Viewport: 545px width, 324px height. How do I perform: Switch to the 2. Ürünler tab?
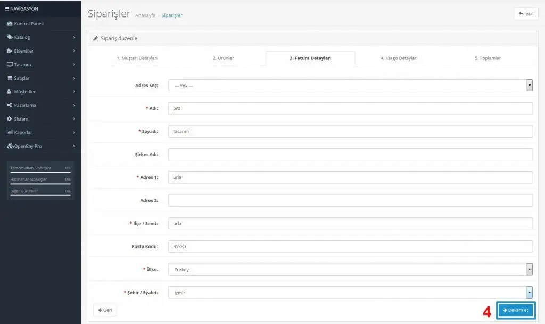pyautogui.click(x=223, y=58)
